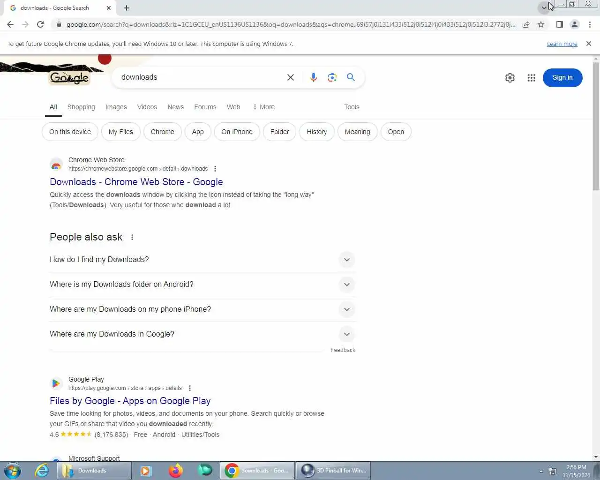Open the More search filters dropdown
The height and width of the screenshot is (480, 600).
(264, 107)
